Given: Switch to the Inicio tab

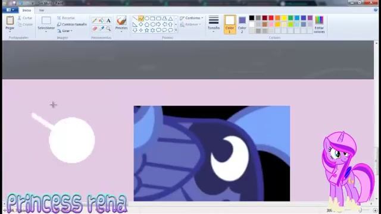Looking at the screenshot, I should point(26,10).
